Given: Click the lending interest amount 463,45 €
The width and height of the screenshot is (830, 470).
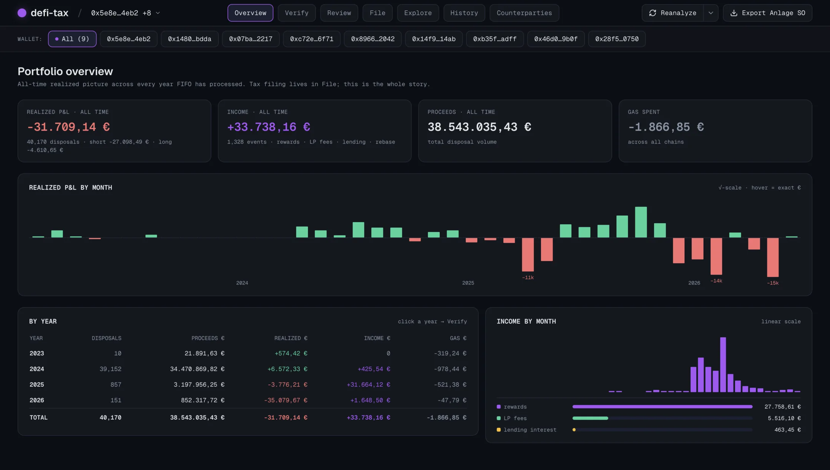Looking at the screenshot, I should pyautogui.click(x=787, y=430).
